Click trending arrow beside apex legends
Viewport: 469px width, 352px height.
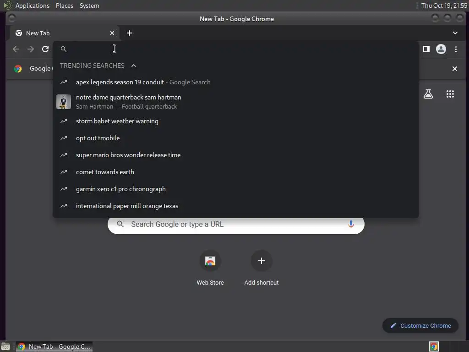64,82
